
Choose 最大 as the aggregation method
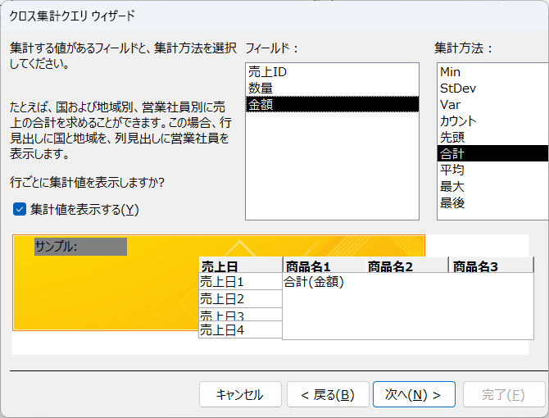[x=492, y=186]
